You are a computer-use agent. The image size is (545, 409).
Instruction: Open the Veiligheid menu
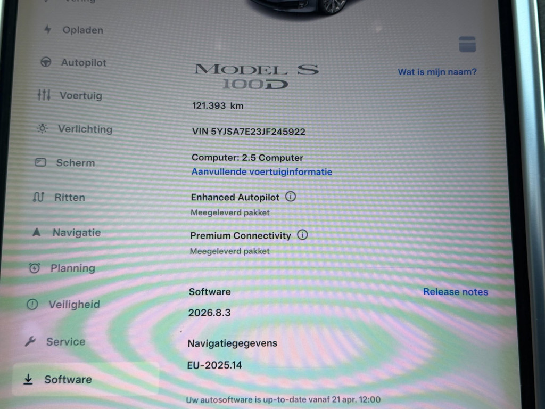(x=74, y=304)
